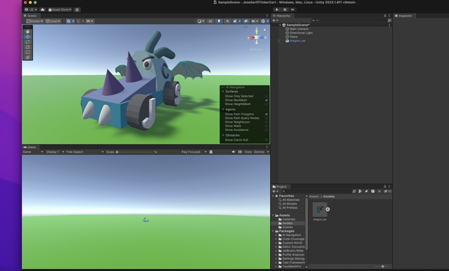Enable Show Only Selected checkbox
The width and height of the screenshot is (449, 271).
[267, 97]
